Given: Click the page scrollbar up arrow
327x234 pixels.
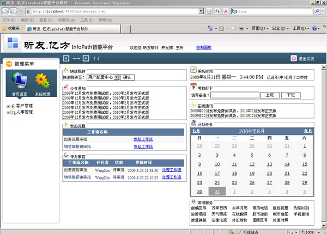Looking at the screenshot, I should pos(323,67).
